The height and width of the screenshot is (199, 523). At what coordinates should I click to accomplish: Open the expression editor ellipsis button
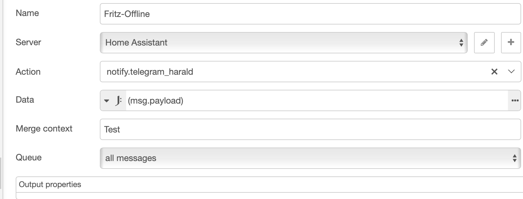tap(515, 101)
